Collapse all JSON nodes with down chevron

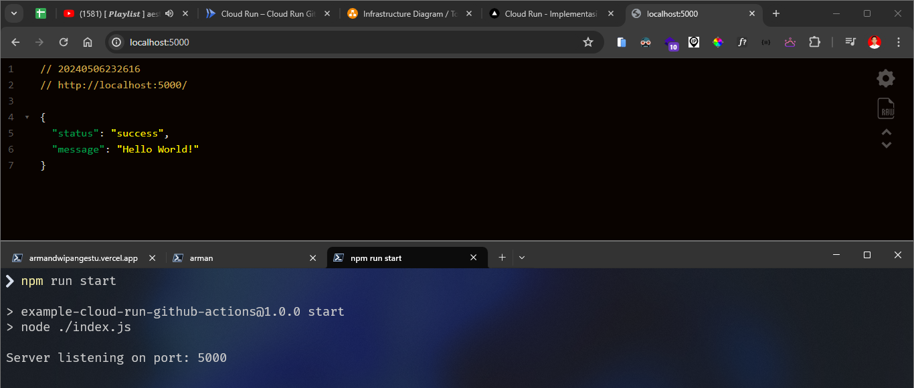(x=886, y=144)
